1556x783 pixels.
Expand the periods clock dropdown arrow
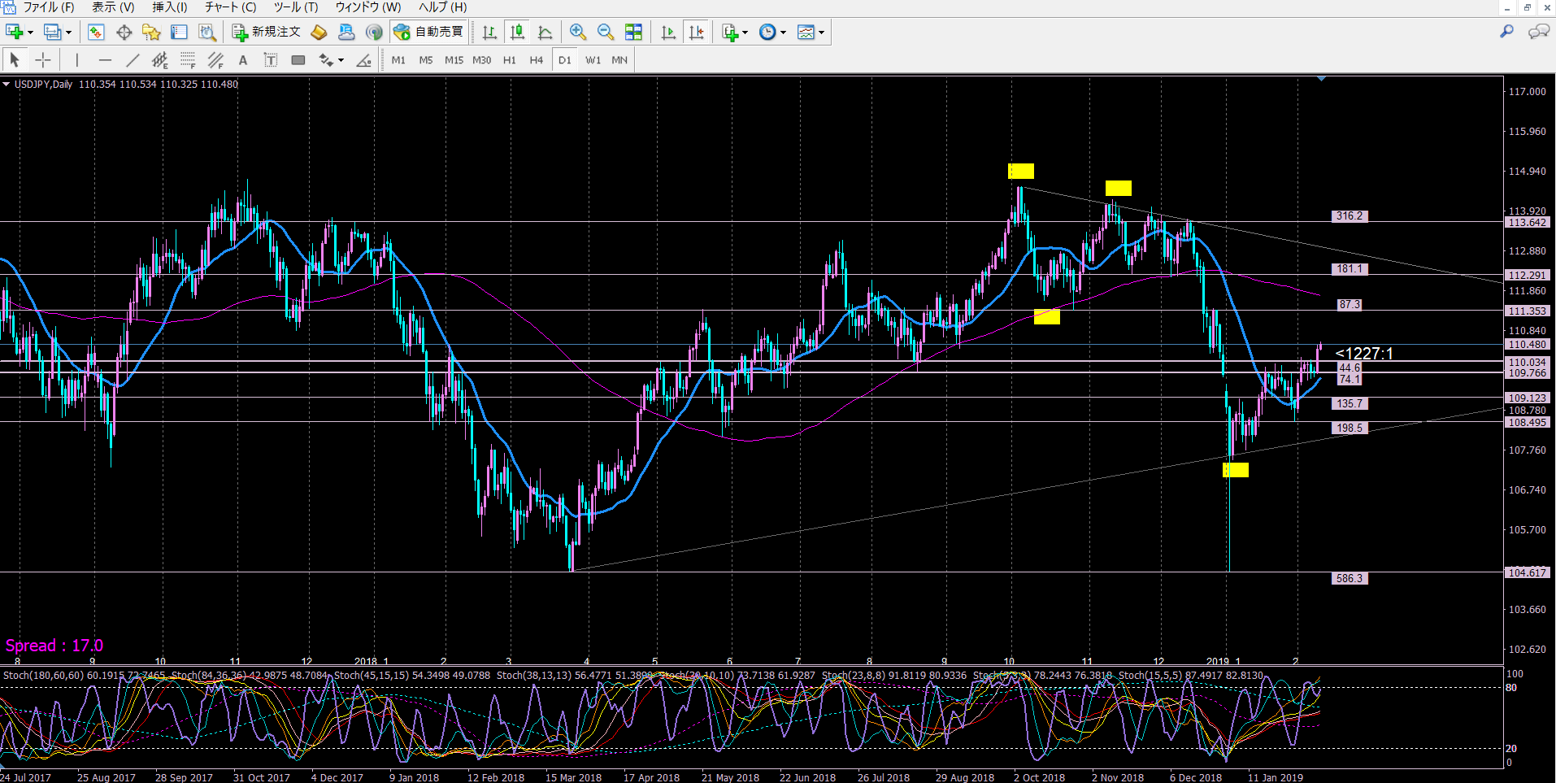(783, 33)
